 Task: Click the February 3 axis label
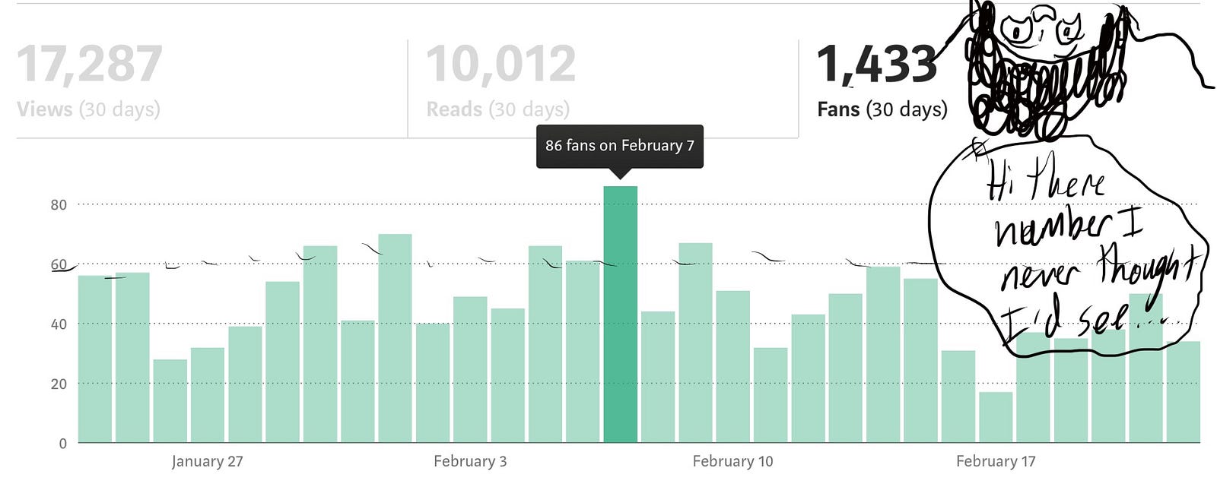(470, 461)
